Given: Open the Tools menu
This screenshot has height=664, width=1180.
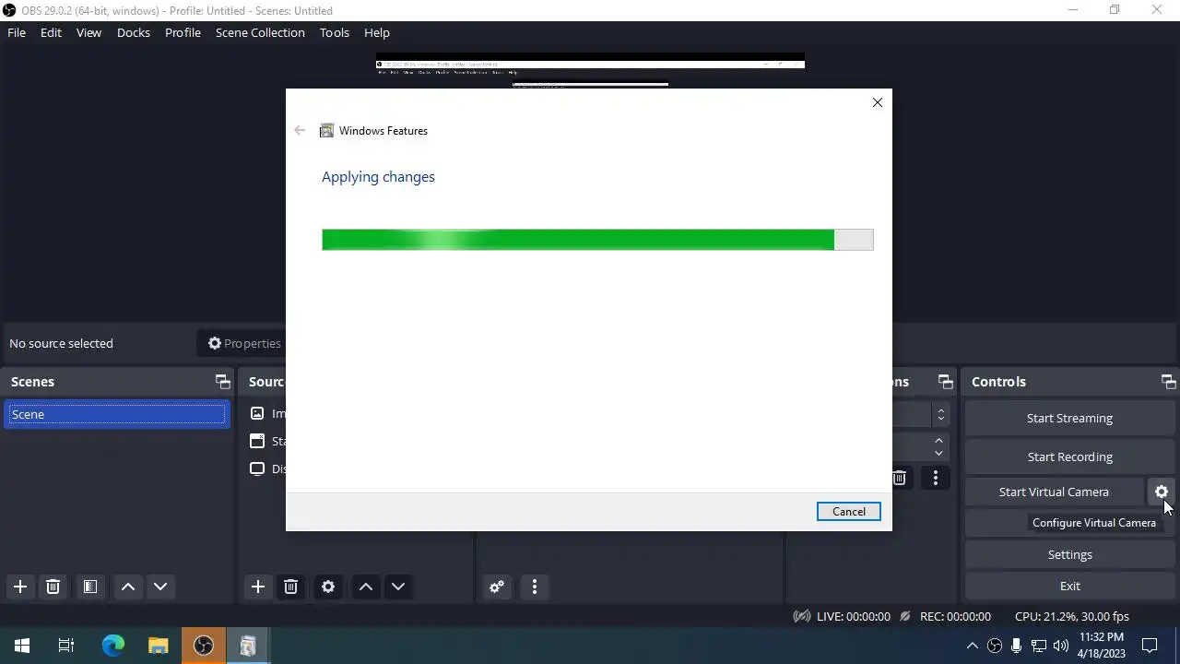Looking at the screenshot, I should click(x=335, y=32).
